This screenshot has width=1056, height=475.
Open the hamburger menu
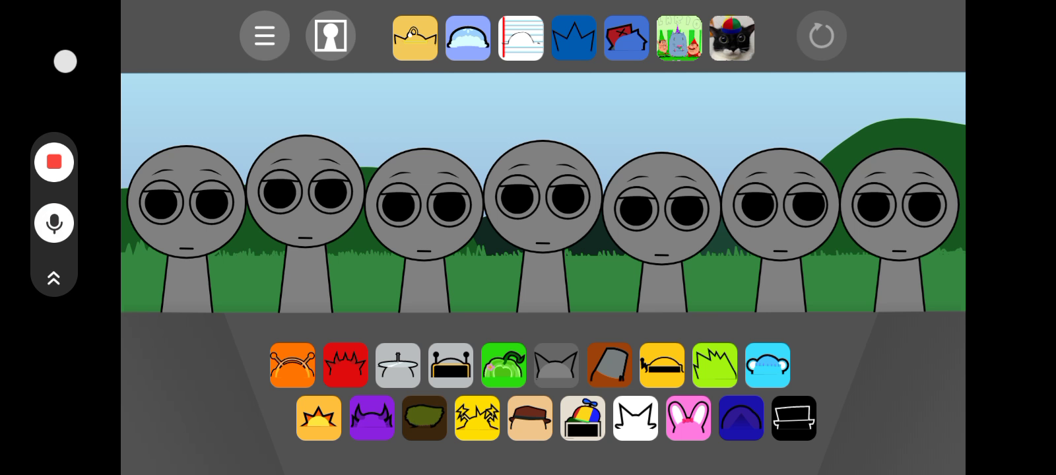click(265, 36)
